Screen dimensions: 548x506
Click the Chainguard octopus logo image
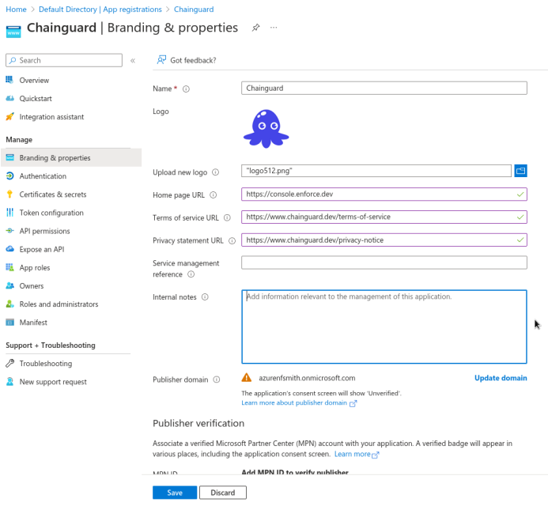click(x=266, y=129)
